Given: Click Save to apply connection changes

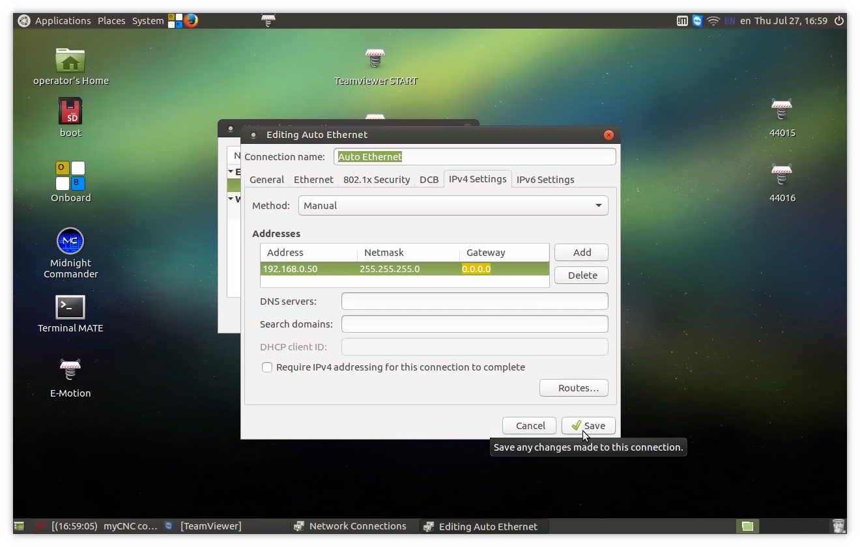Looking at the screenshot, I should click(588, 426).
